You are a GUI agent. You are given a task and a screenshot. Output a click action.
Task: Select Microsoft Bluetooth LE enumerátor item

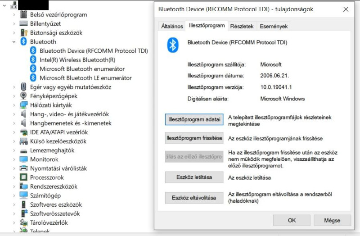coord(85,78)
